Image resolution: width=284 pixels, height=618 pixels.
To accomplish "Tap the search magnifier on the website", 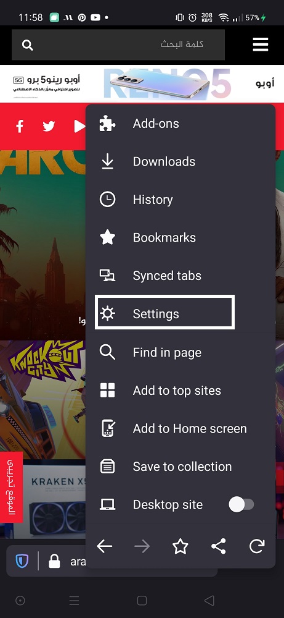I will point(28,45).
